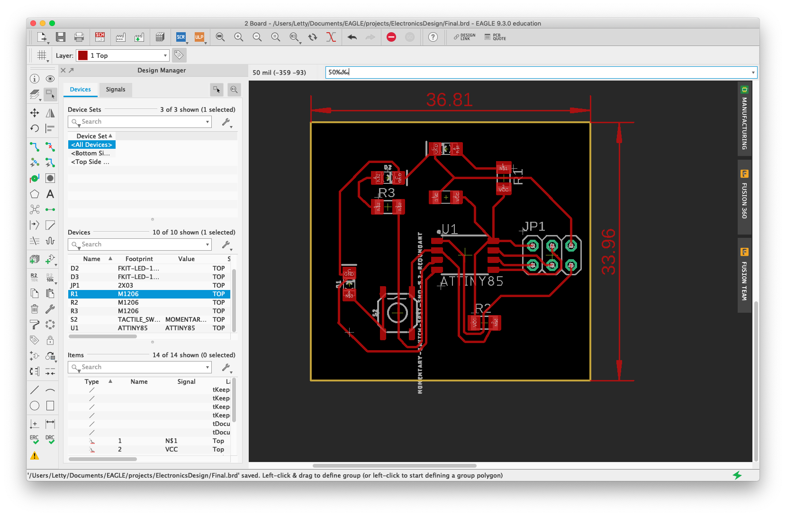Image resolution: width=786 pixels, height=516 pixels.
Task: Switch to schematic with SCH/BRD button
Action: pos(99,37)
